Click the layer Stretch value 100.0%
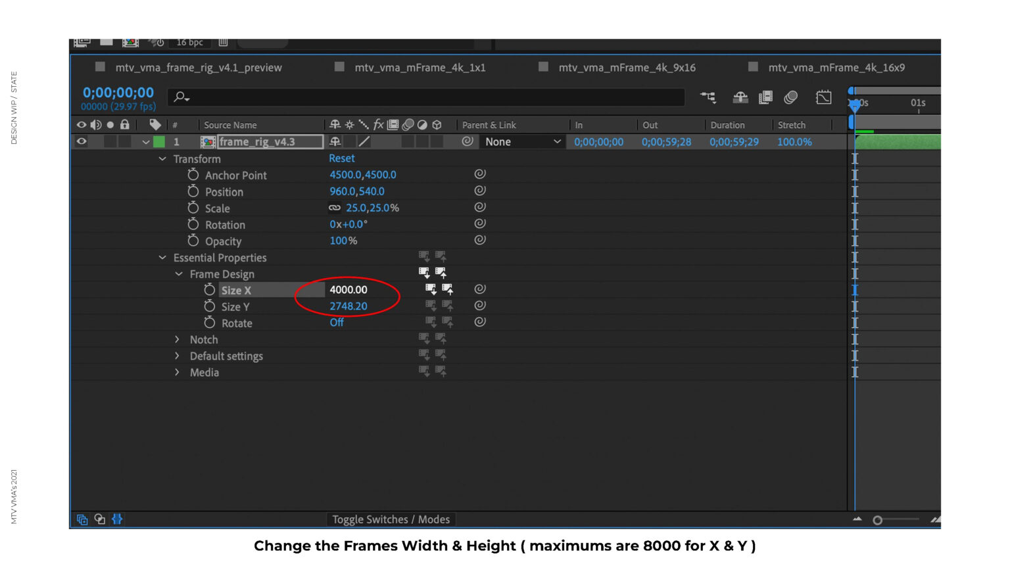The width and height of the screenshot is (1010, 568). (794, 142)
